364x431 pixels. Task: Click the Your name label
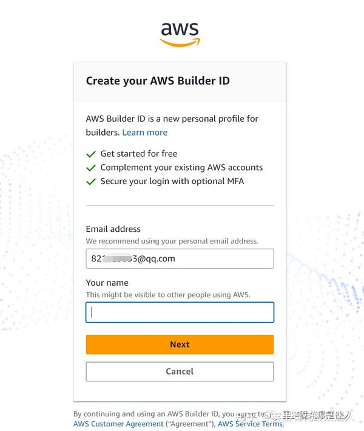click(107, 283)
